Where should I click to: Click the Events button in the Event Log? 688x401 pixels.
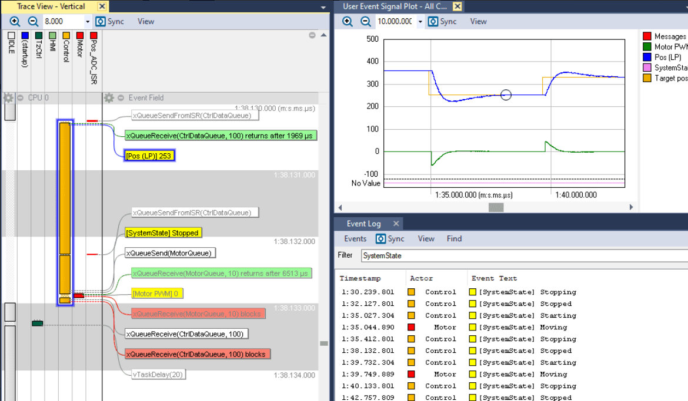point(355,238)
